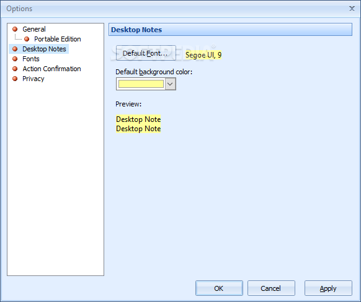Click the Desktop Notes section header
The image size is (361, 302).
[x=230, y=30]
